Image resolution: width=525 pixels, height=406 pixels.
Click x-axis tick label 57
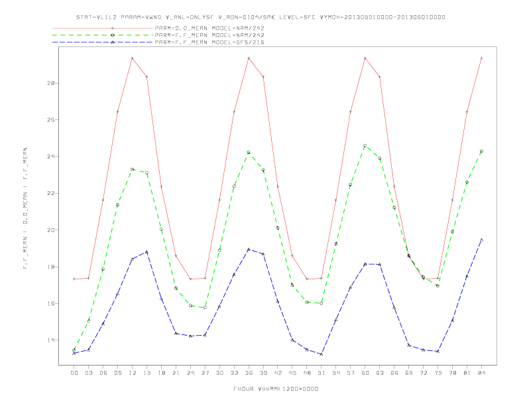coord(351,373)
